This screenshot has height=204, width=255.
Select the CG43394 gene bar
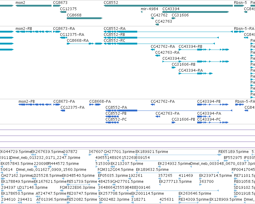pyautogui.click(x=196, y=12)
